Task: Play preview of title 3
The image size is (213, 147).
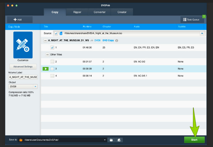Action: tap(45, 69)
